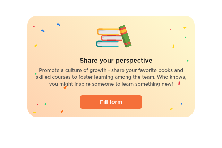This screenshot has height=148, width=222.
Task: Click the green dot beside the small red dot
Action: coord(45,104)
